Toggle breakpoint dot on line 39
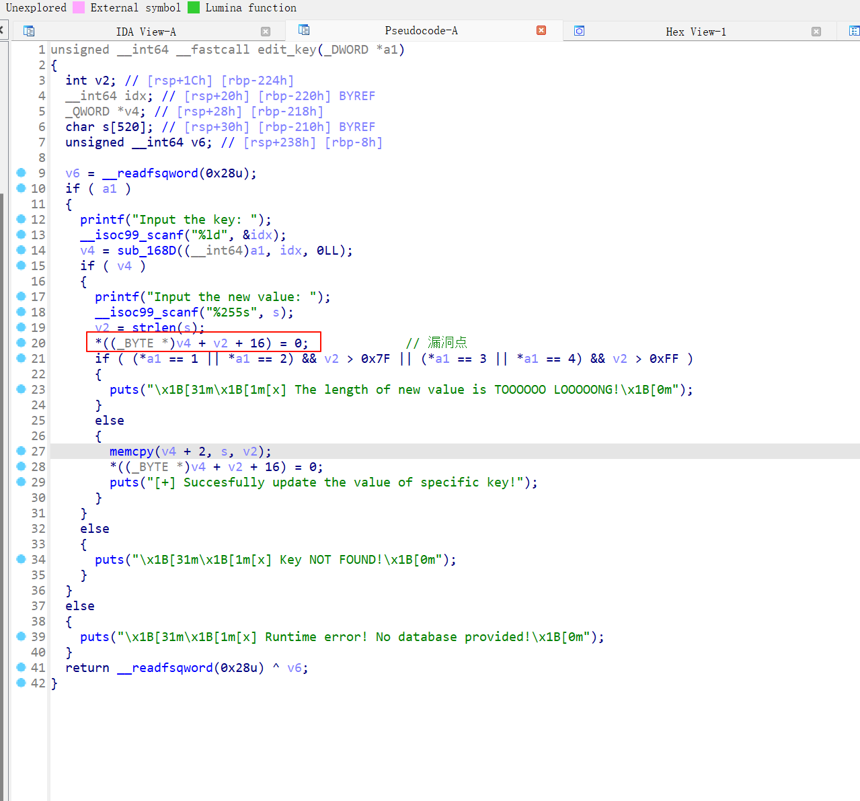This screenshot has height=801, width=860. 21,636
